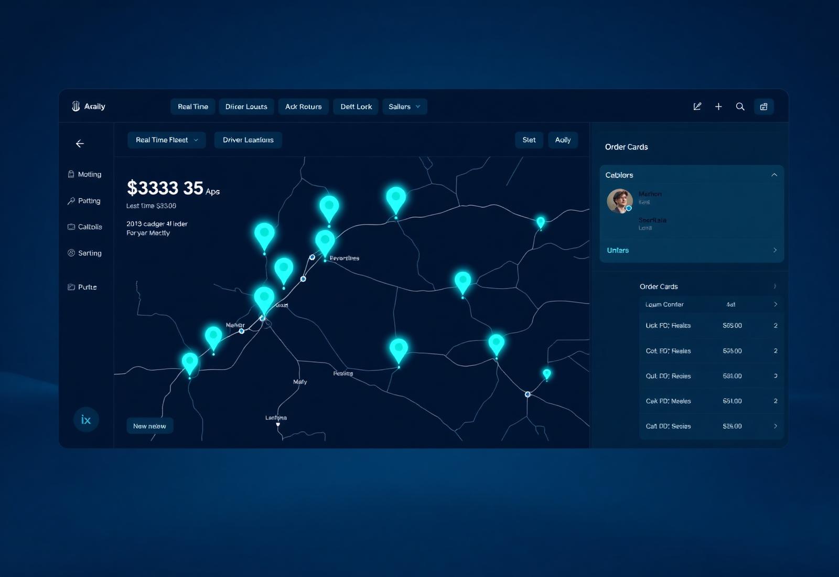Open the Dricer Louets tab
The height and width of the screenshot is (577, 839).
(246, 106)
